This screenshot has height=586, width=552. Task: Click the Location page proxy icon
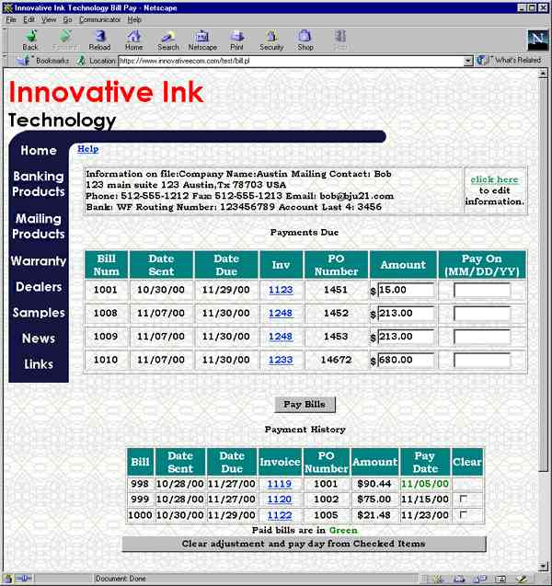coord(81,60)
